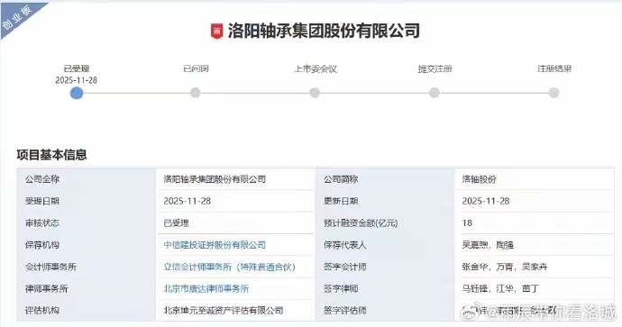Viewport: 622px width, 327px height.
Task: Click the 项目基本信息 section heading
Action: tap(51, 155)
